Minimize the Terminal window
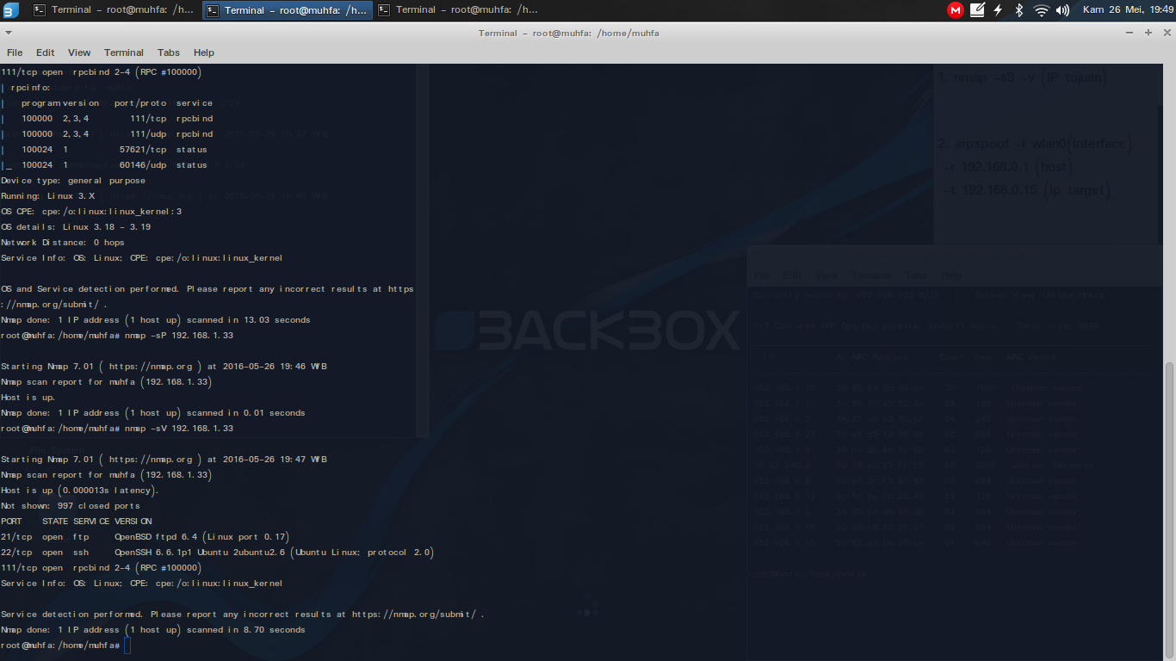This screenshot has height=661, width=1176. 1130,33
